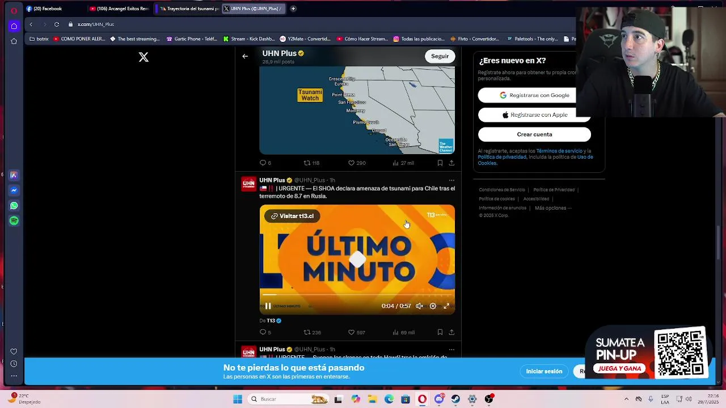Open a new browser tab
Screen dimensions: 726x408
293,8
